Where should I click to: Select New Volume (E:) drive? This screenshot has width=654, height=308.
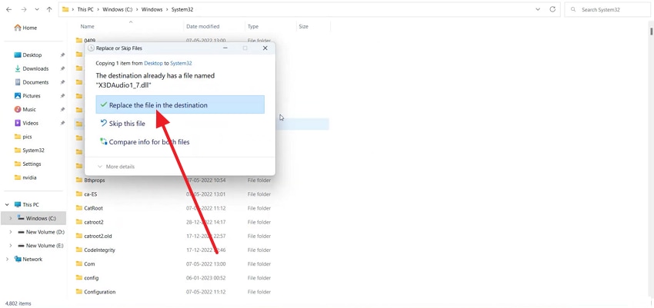point(45,246)
